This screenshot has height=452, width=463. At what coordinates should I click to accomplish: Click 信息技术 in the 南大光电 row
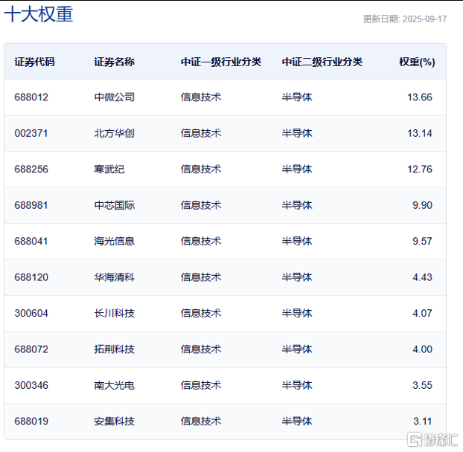point(201,385)
